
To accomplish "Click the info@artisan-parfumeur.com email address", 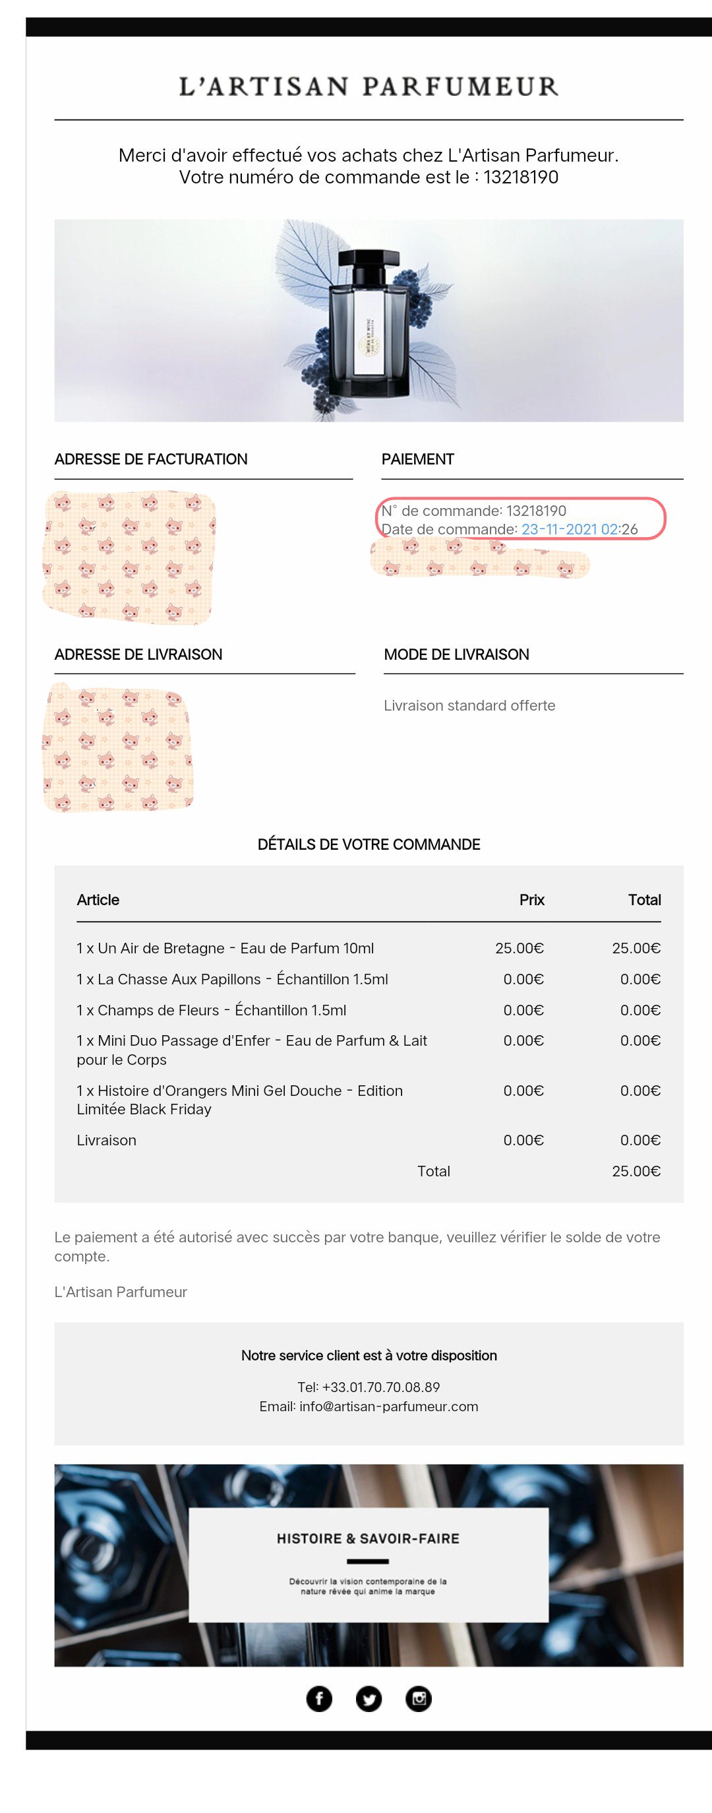I will 388,1406.
